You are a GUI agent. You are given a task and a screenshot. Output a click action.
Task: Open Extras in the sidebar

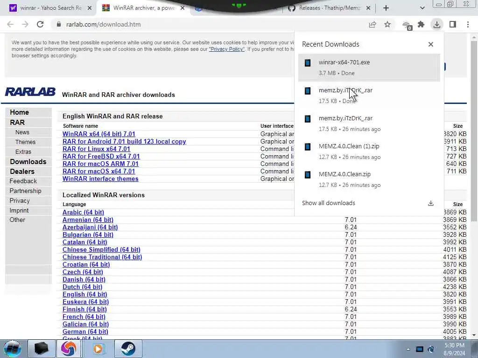(23, 151)
